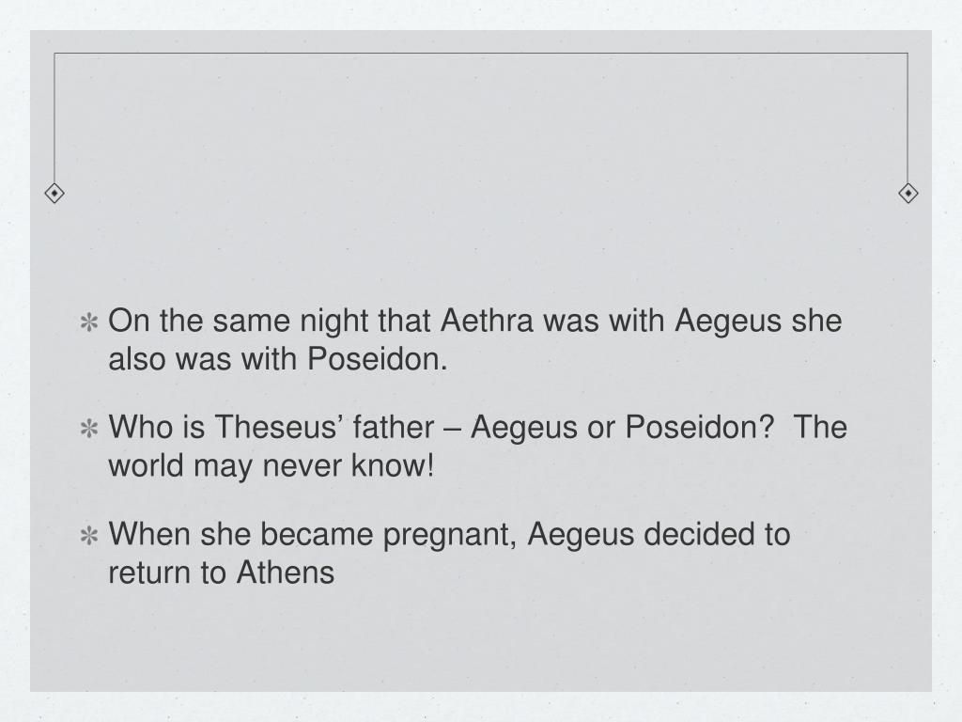
Task: Click 'world may never know!' text line
Action: pos(272,464)
